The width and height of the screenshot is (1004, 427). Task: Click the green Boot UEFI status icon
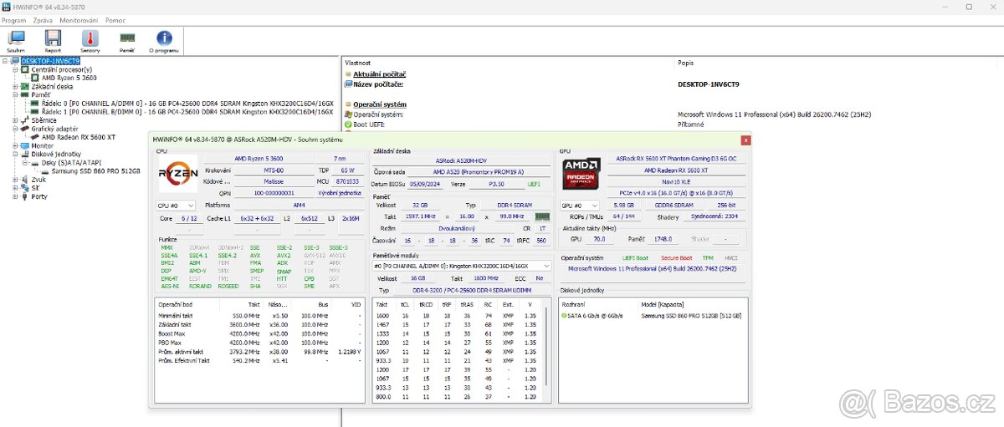(x=348, y=124)
